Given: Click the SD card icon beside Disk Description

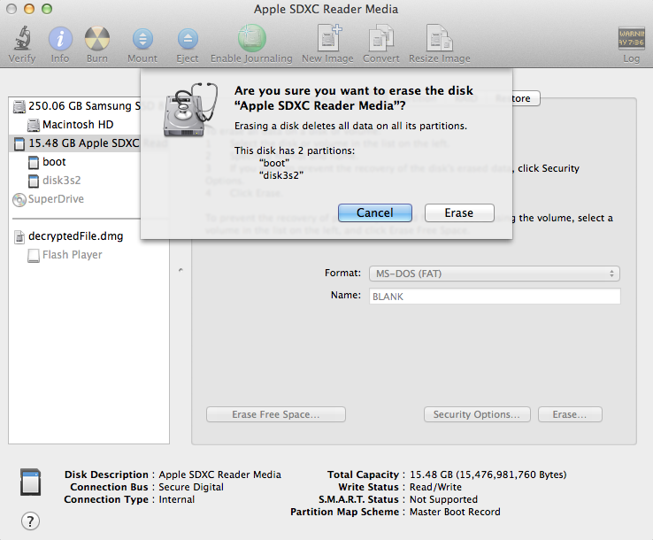Looking at the screenshot, I should [x=30, y=482].
